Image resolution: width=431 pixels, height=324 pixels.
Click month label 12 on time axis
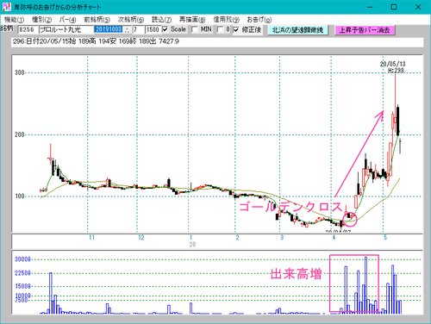(x=141, y=238)
